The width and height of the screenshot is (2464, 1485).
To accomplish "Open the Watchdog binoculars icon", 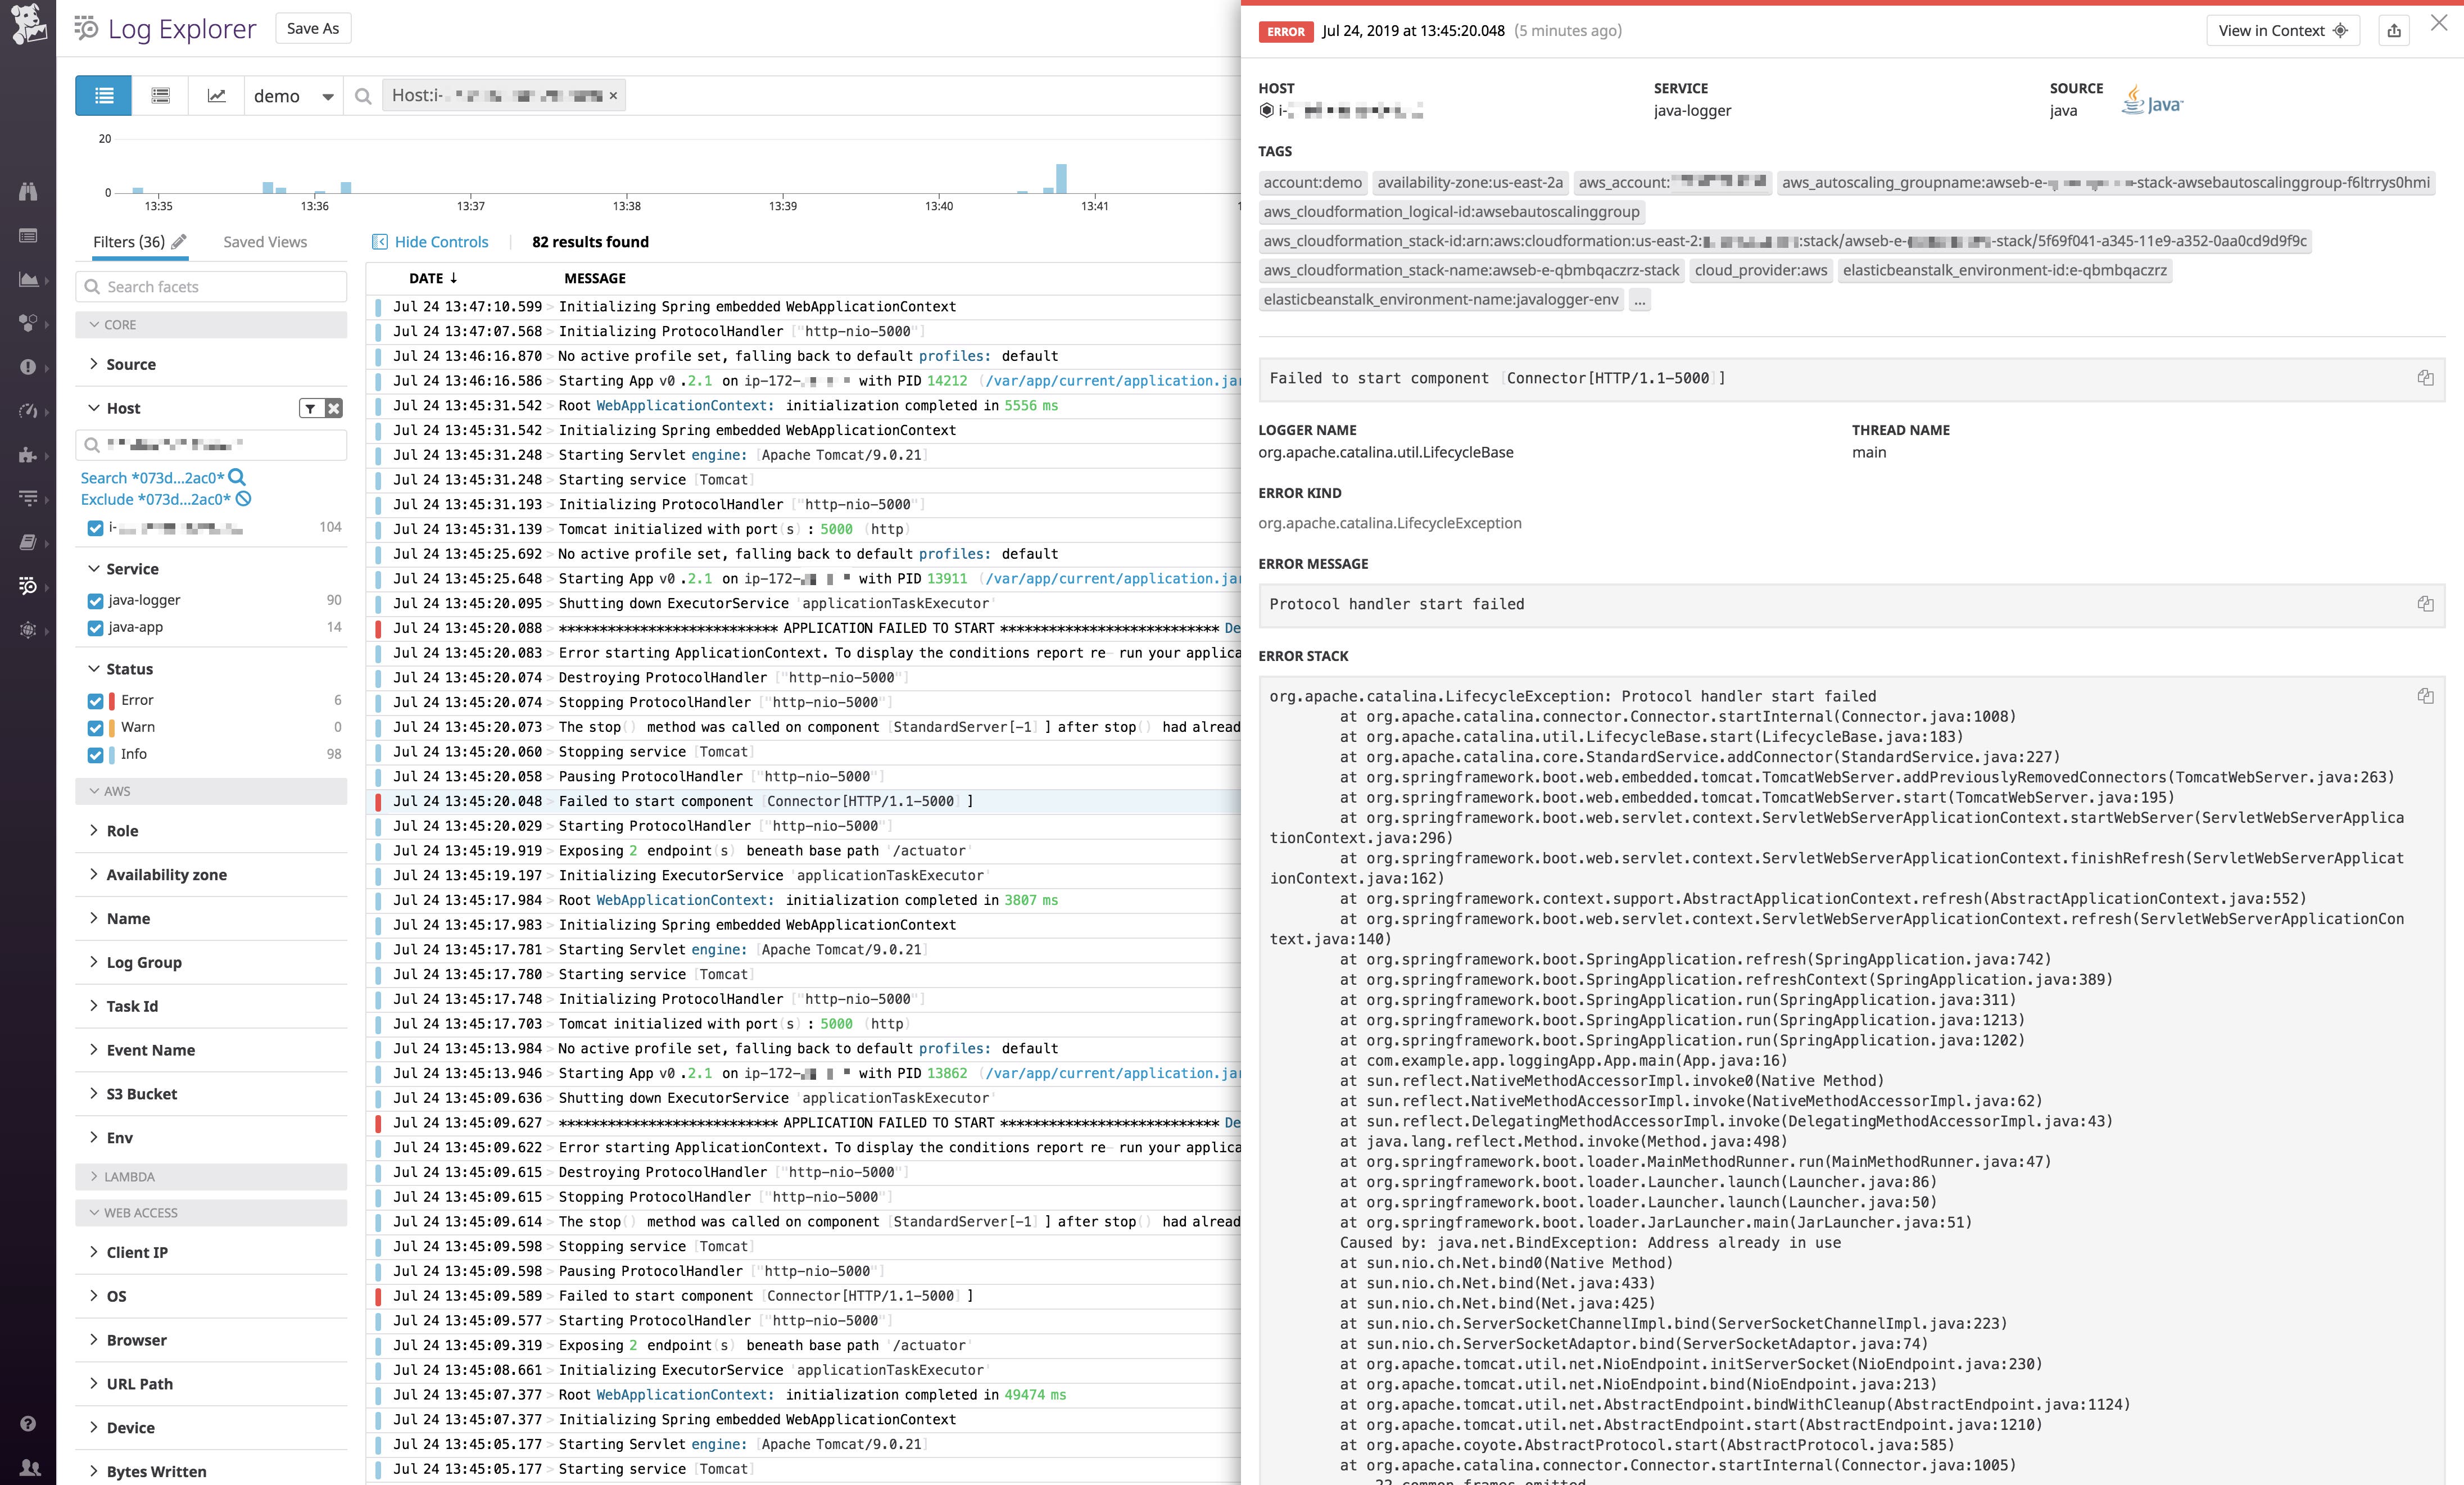I will pyautogui.click(x=28, y=192).
